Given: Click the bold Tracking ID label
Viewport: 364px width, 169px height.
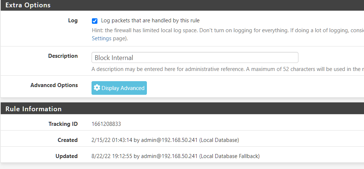Looking at the screenshot, I should 63,124.
